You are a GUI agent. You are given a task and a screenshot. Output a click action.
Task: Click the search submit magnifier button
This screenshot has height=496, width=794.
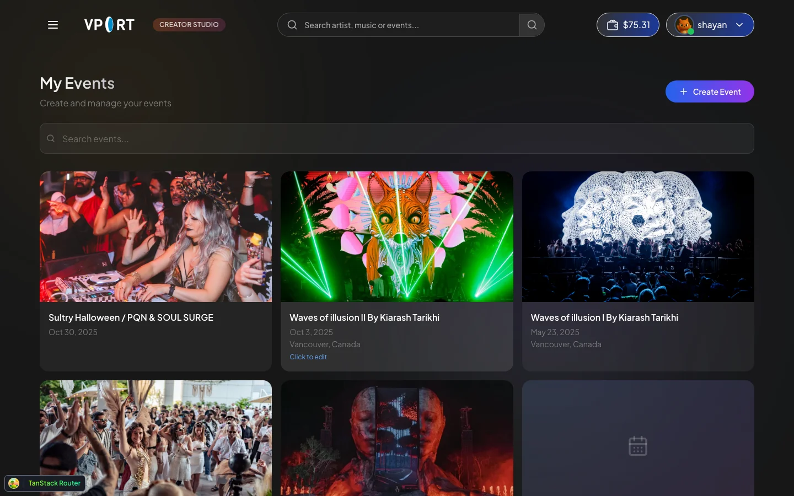(x=532, y=25)
